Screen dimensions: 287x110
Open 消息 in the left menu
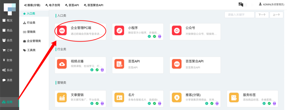point(10,80)
